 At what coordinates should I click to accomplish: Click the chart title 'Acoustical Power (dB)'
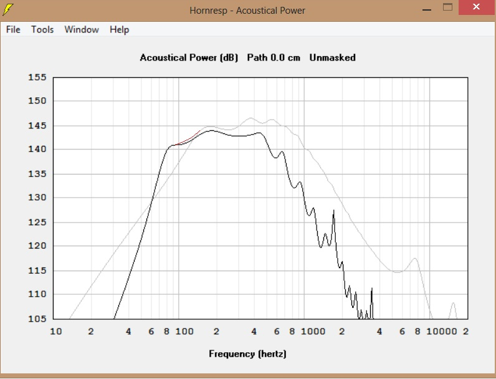(189, 57)
